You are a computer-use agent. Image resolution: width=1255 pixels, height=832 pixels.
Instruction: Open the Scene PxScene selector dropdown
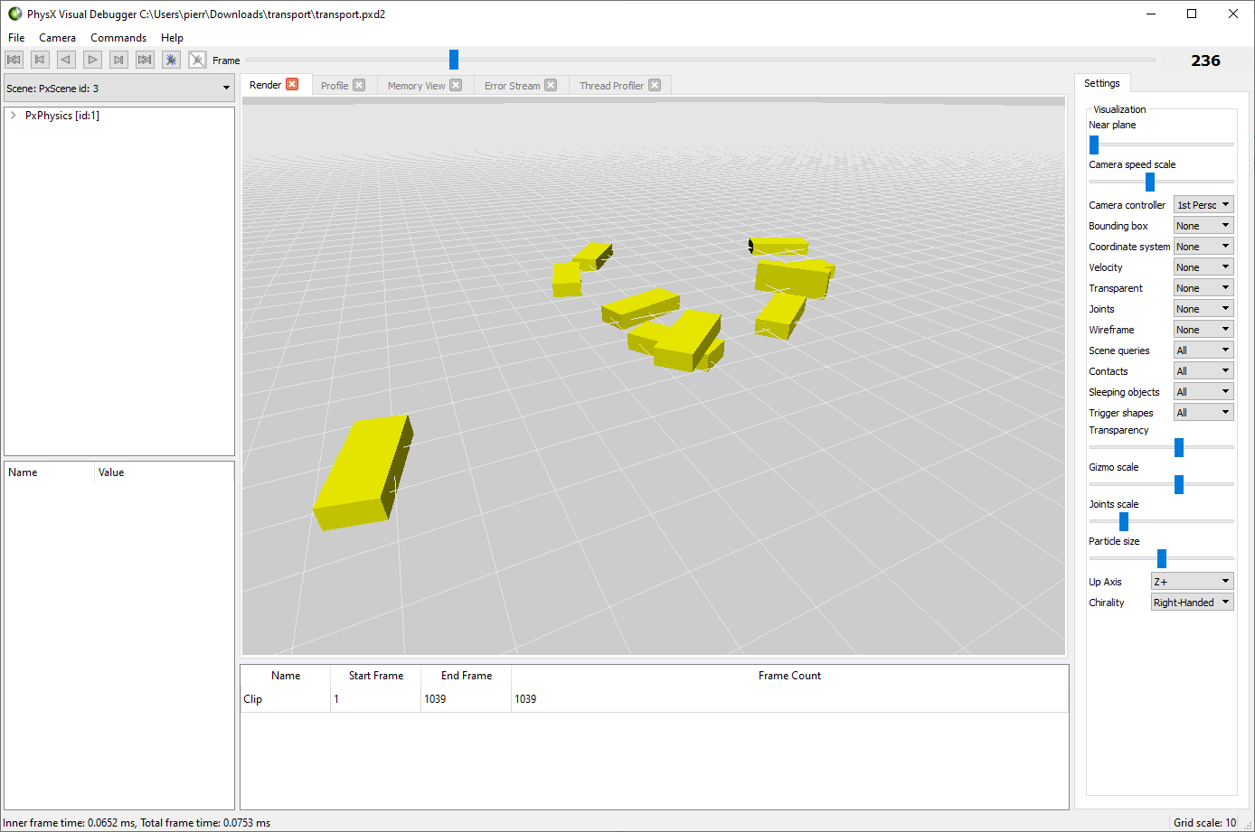(225, 88)
